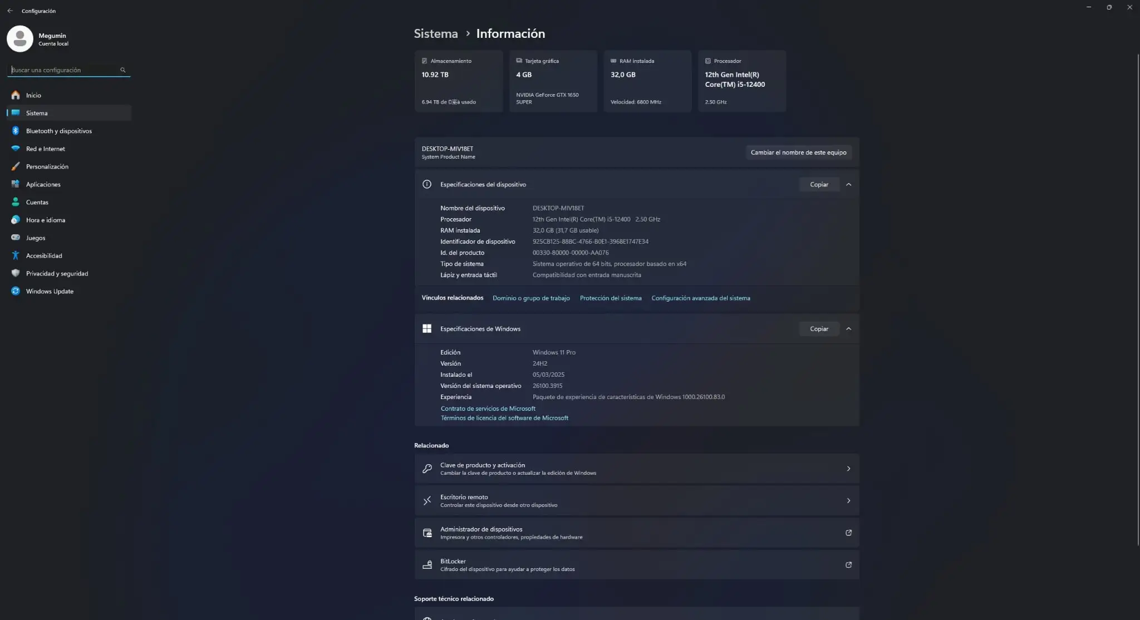Click the search magnifier icon
The width and height of the screenshot is (1140, 620).
click(123, 70)
